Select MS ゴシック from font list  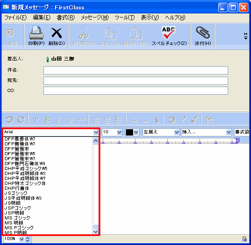point(17,218)
